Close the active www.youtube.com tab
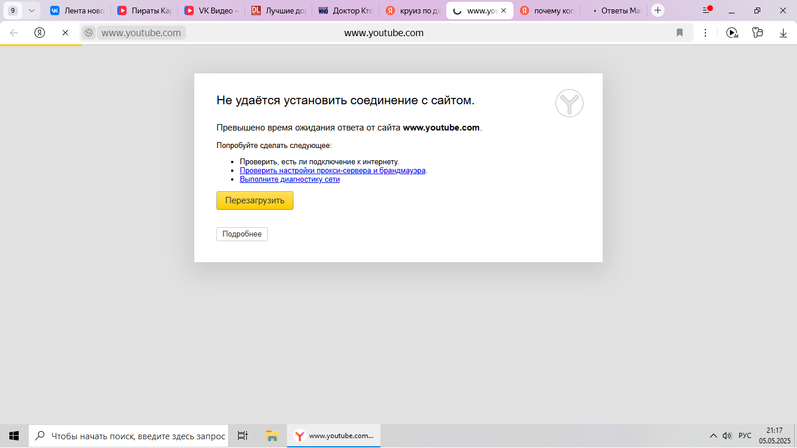 click(504, 10)
